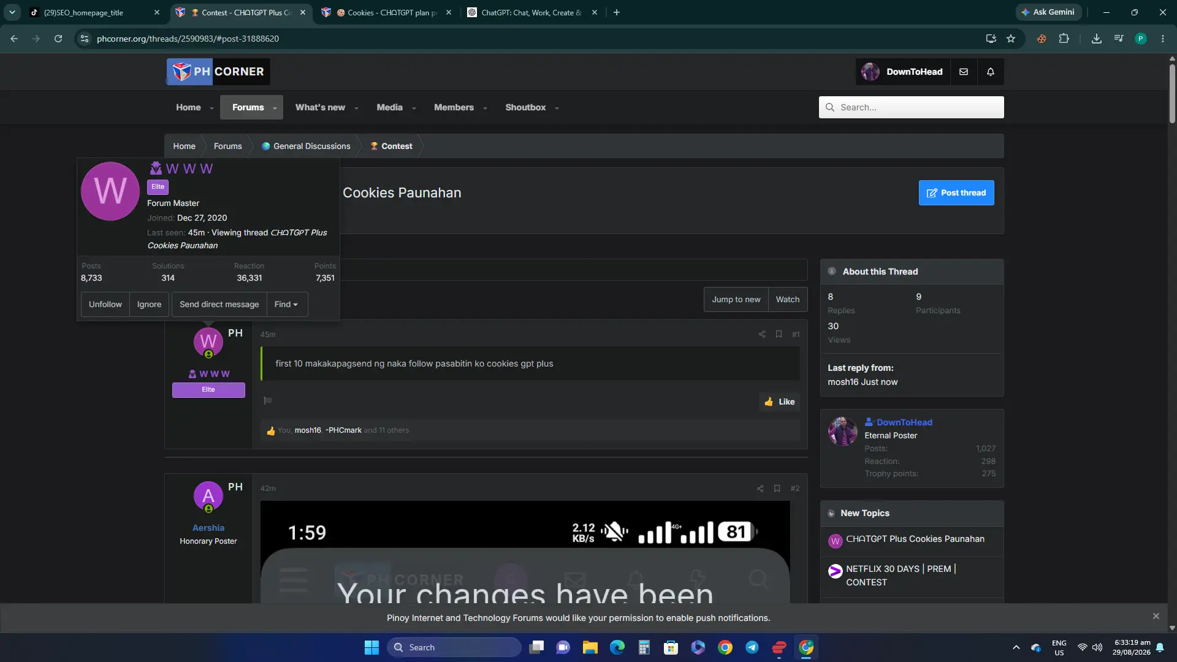Open the Shoutbox nav item
This screenshot has height=662, width=1177.
pyautogui.click(x=525, y=107)
